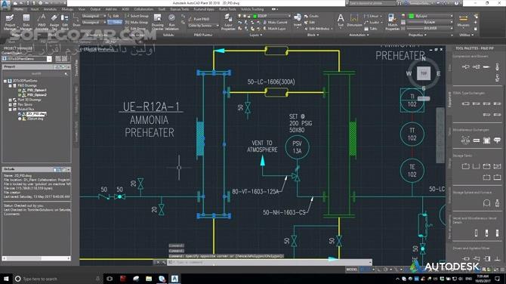Click the Task View taskbar icon
Screen dimensions: 506x284
click(110, 279)
